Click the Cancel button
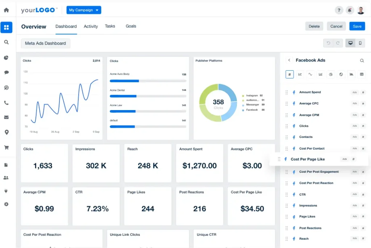The width and height of the screenshot is (371, 248). 336,26
